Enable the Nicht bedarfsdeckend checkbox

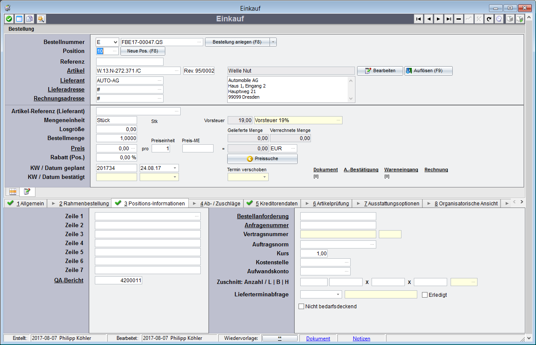click(301, 306)
